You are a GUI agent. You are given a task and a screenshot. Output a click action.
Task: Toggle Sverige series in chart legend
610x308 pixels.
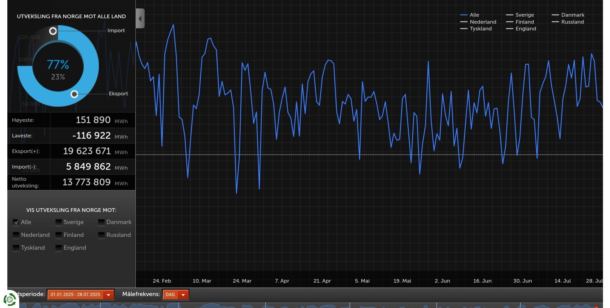click(520, 15)
